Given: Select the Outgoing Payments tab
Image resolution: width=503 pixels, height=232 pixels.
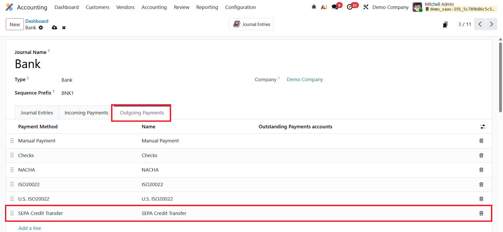Looking at the screenshot, I should 142,113.
